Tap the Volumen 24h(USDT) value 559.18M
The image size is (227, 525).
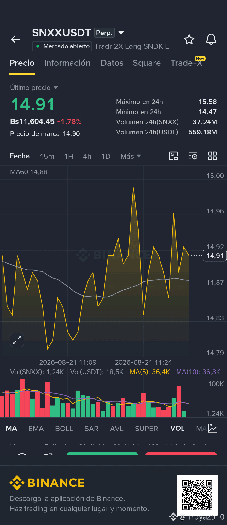(x=202, y=132)
